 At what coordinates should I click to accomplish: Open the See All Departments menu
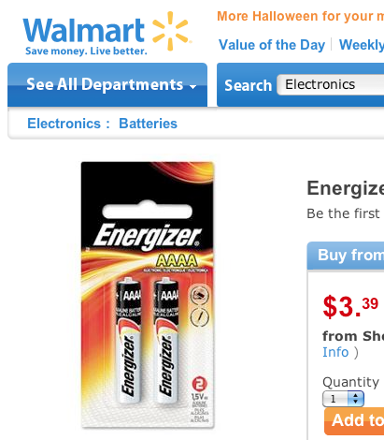(x=107, y=85)
